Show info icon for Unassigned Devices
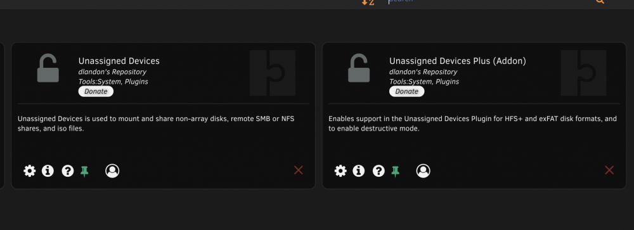The height and width of the screenshot is (230, 634). 48,171
